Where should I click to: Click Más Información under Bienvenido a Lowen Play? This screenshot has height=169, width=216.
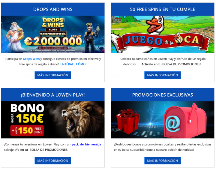pos(53,161)
